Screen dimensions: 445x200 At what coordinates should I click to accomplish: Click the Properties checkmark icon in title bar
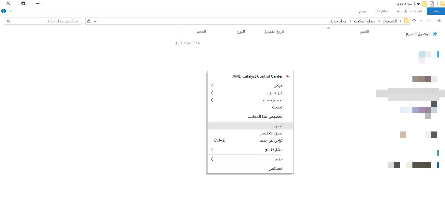432,4
